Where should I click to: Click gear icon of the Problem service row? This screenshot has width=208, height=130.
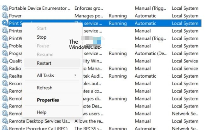tap(5, 46)
